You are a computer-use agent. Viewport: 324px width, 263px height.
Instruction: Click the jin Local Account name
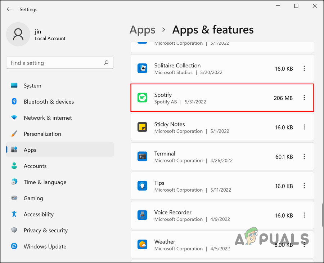point(50,35)
